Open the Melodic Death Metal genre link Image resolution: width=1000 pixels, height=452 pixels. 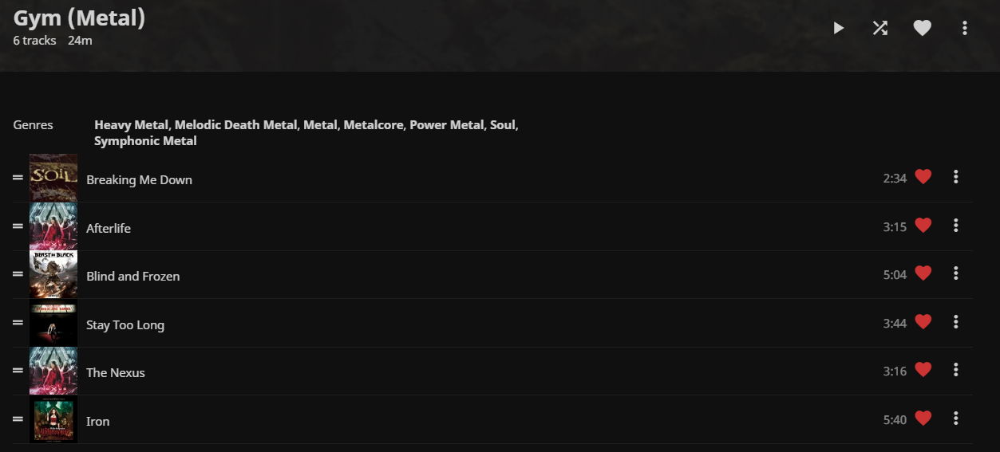click(x=236, y=125)
